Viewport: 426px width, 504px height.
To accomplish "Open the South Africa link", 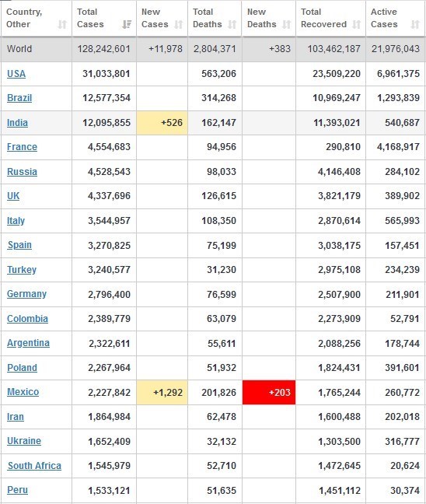I will (x=34, y=466).
